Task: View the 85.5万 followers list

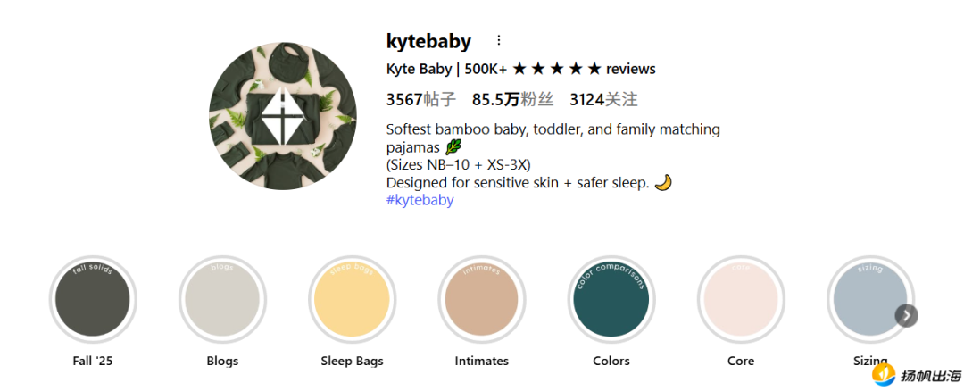Action: tap(513, 99)
